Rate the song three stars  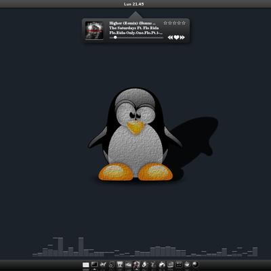point(174,23)
